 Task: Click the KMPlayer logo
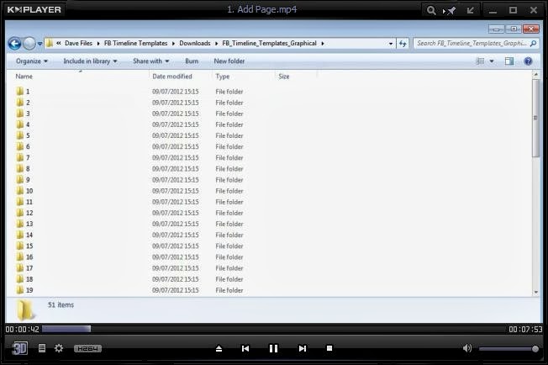34,10
